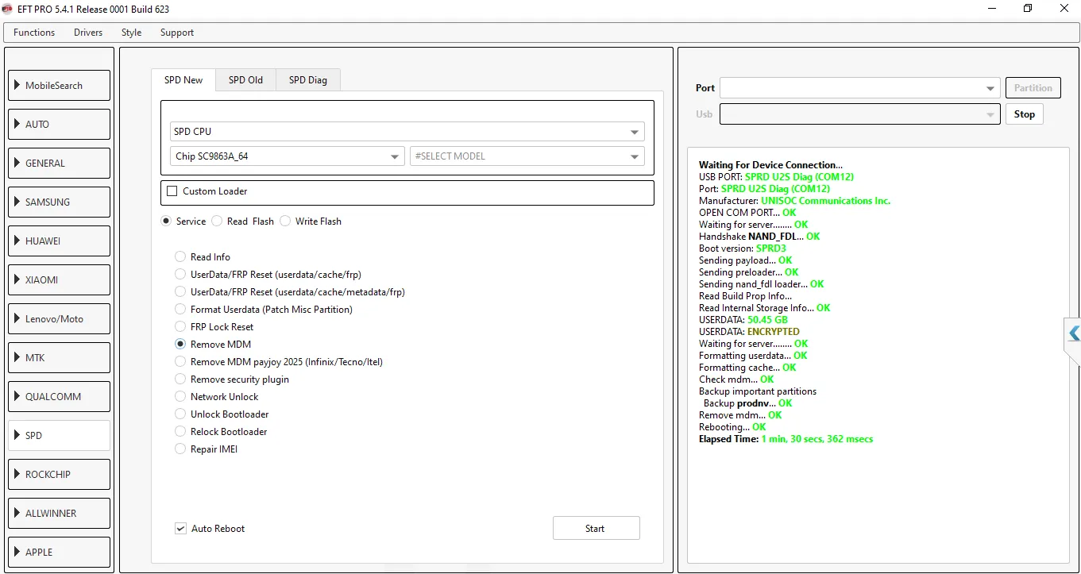Viewport: 1081px width, 574px height.
Task: Open the Chip SC9863A_64 dropdown
Action: tap(287, 156)
